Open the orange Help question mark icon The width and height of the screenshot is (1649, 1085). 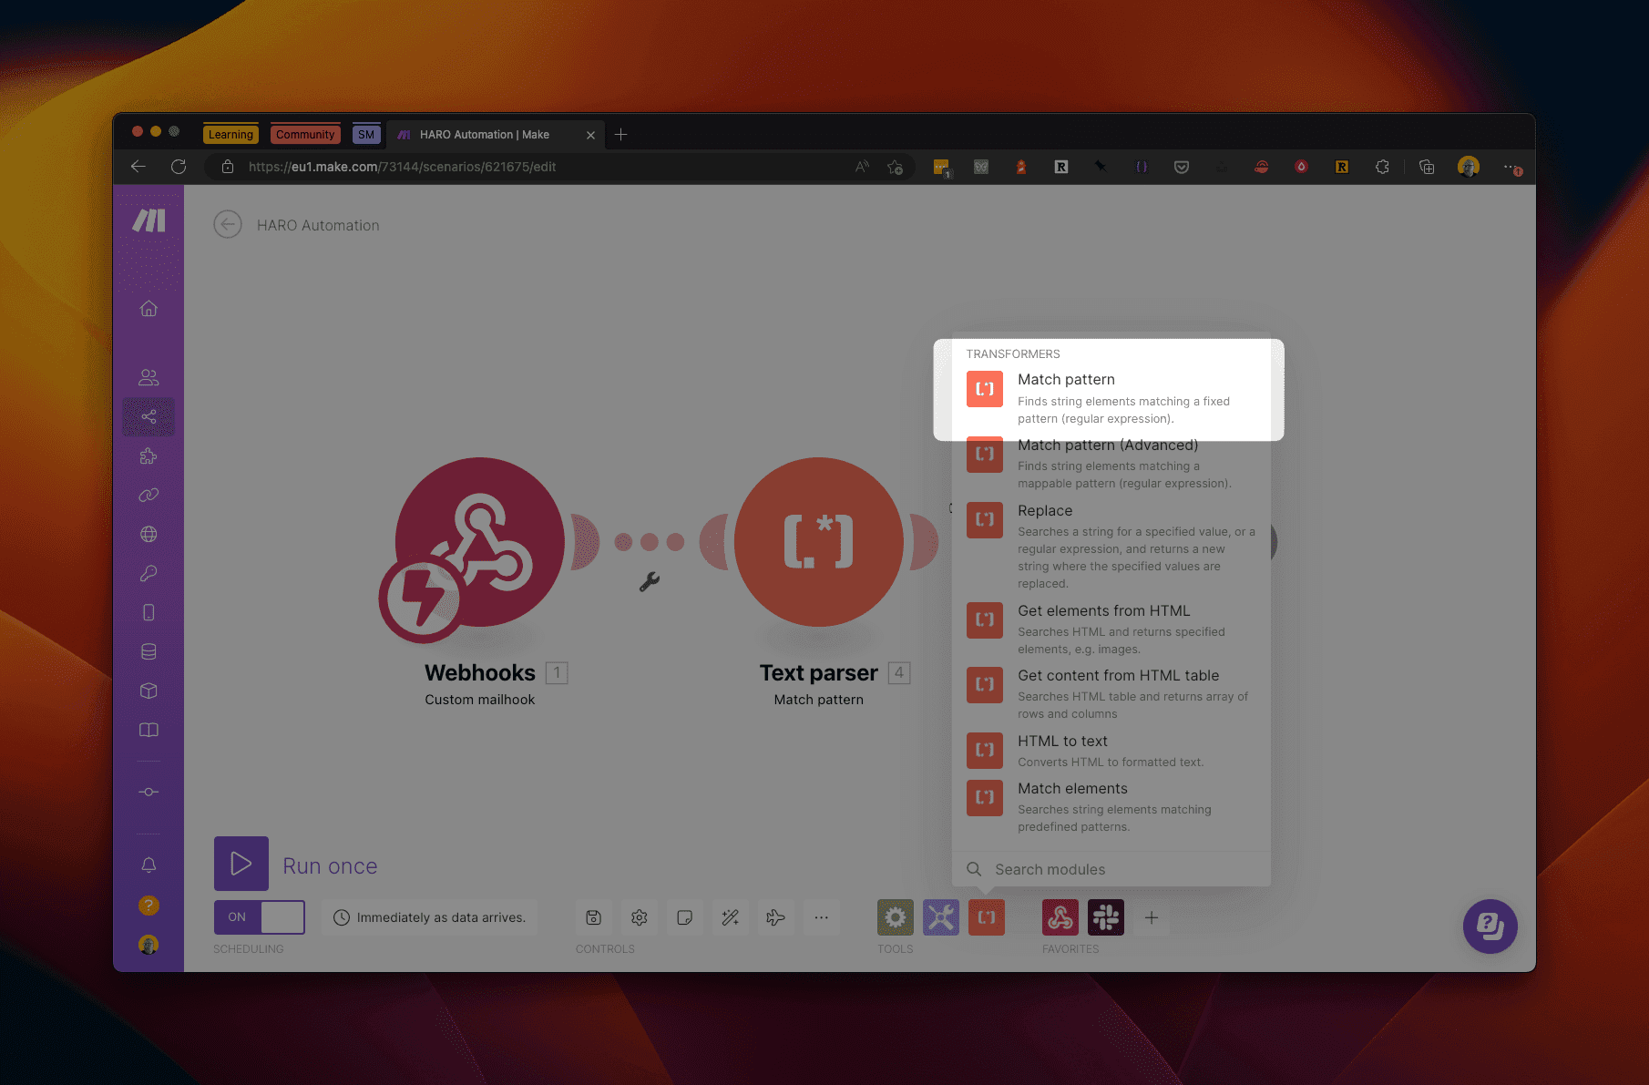149,905
